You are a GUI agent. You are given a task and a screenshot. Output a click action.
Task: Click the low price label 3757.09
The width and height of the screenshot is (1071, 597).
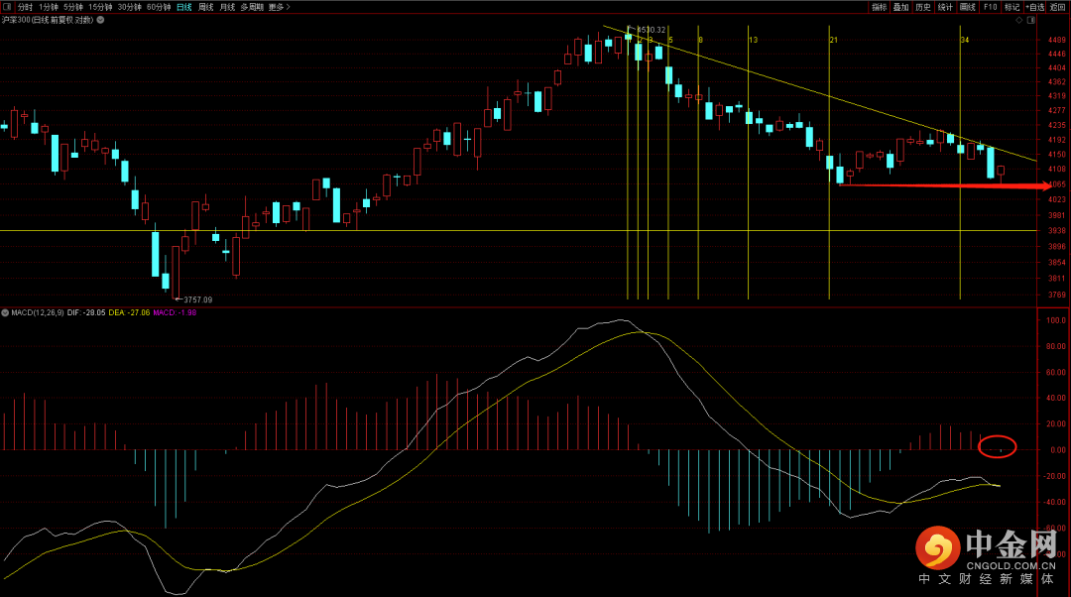[x=198, y=299]
